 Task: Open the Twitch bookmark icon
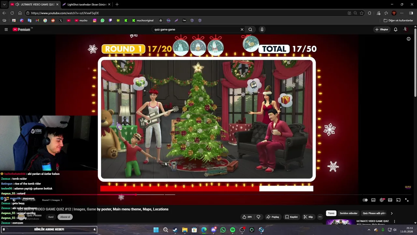pos(110,20)
